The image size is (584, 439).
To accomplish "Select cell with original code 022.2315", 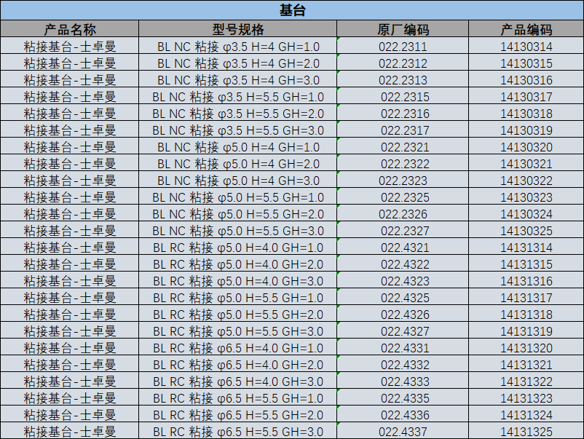I will pos(403,96).
